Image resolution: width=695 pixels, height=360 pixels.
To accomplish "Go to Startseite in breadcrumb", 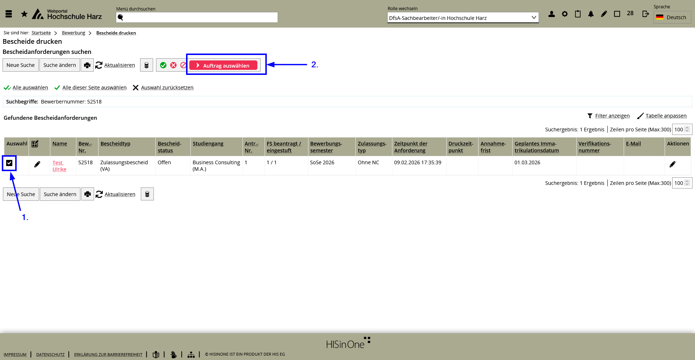I will pyautogui.click(x=41, y=33).
